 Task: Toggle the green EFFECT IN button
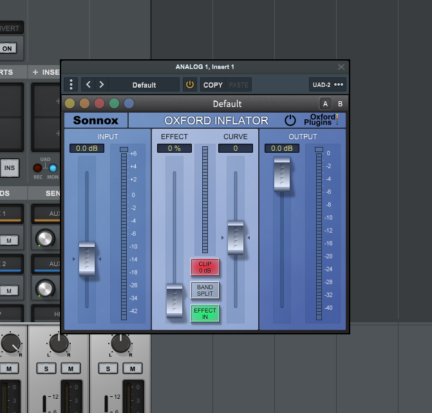point(205,314)
